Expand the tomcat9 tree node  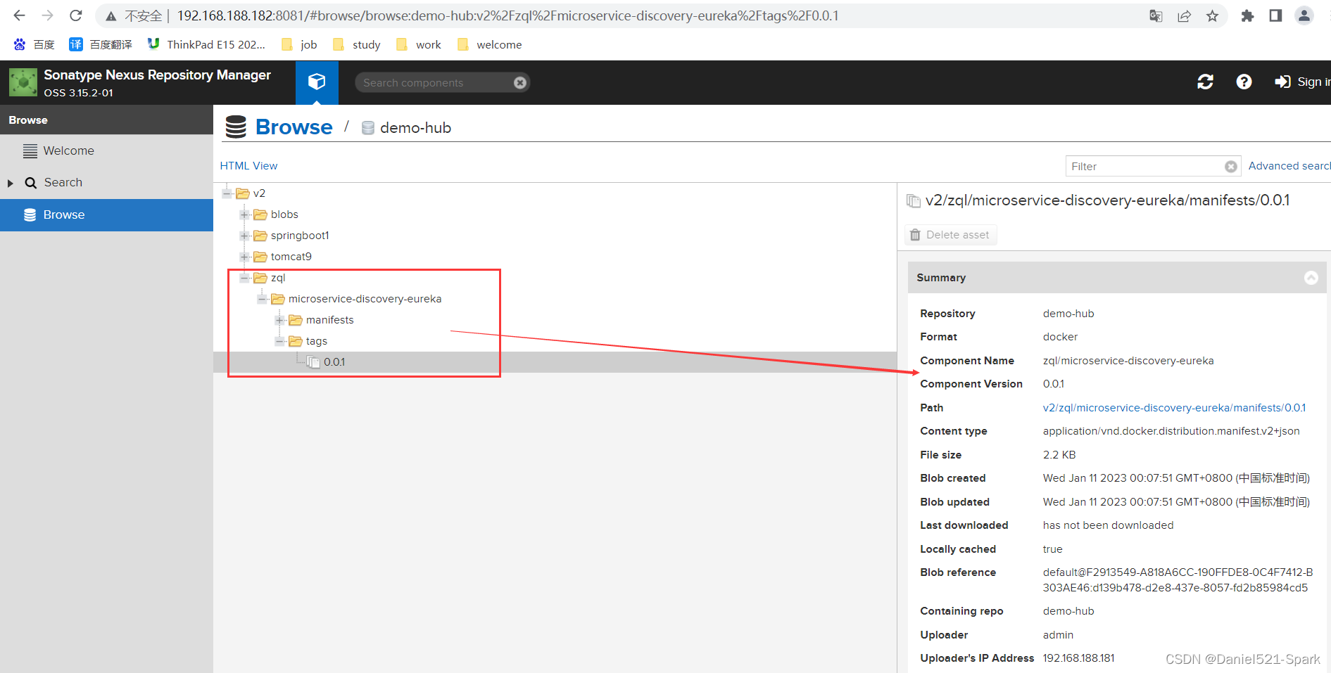pyautogui.click(x=244, y=257)
